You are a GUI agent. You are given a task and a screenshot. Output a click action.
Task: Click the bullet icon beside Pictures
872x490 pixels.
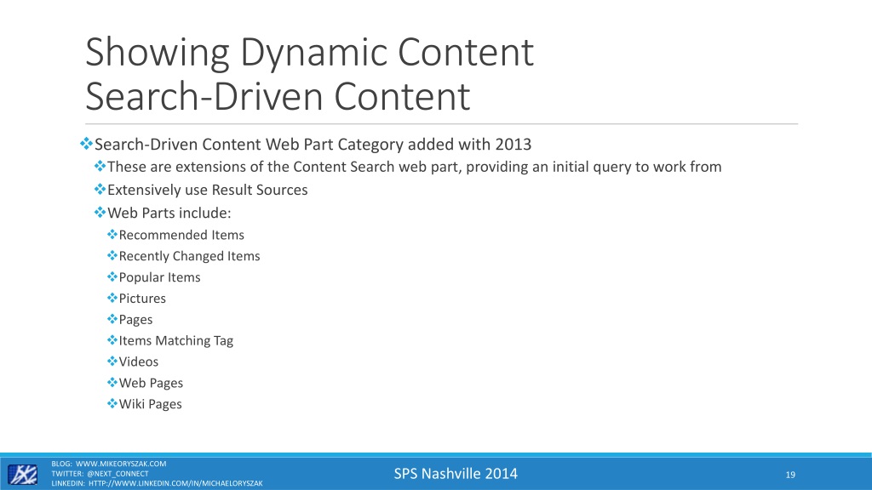click(x=112, y=299)
